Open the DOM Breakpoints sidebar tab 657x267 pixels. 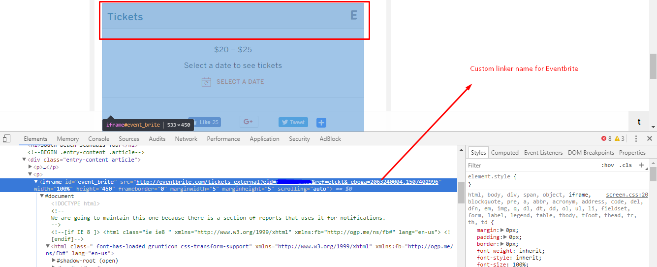click(591, 153)
